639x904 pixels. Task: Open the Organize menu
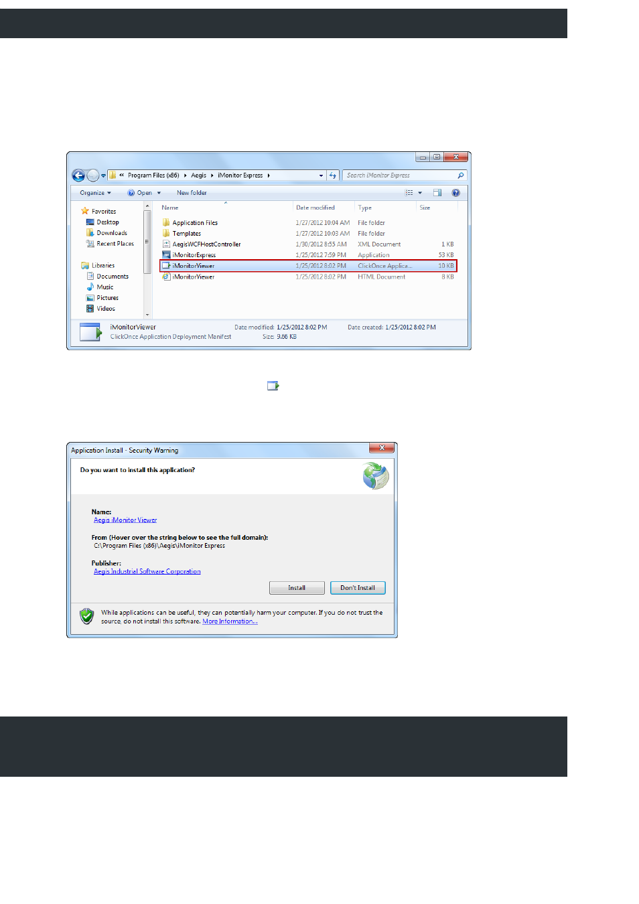(x=95, y=193)
